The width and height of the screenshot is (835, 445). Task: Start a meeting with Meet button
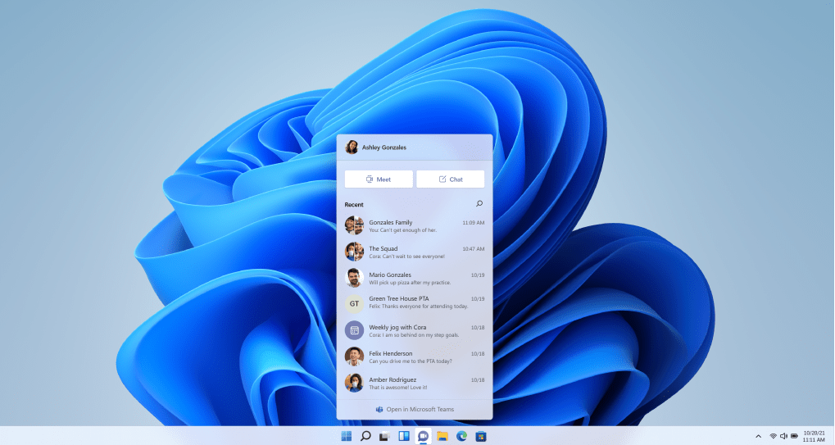pos(379,179)
